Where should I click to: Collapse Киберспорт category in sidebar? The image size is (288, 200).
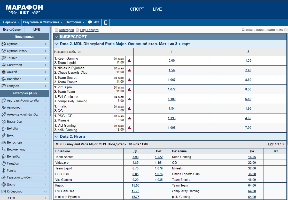(45, 191)
